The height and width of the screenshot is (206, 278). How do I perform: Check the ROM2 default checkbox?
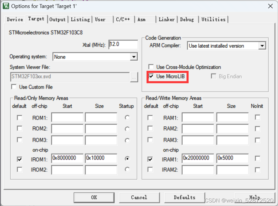pyautogui.click(x=20, y=128)
